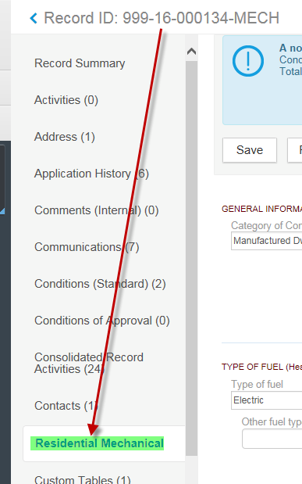Click the blue back arrow beside Record ID
302x484 pixels.
coord(34,18)
